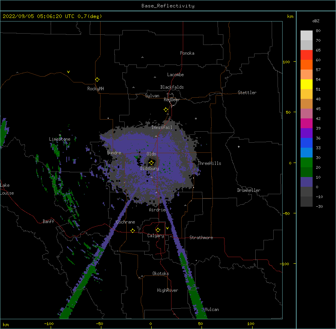Click the yellow radar site marker near Didsbury

coord(151,163)
